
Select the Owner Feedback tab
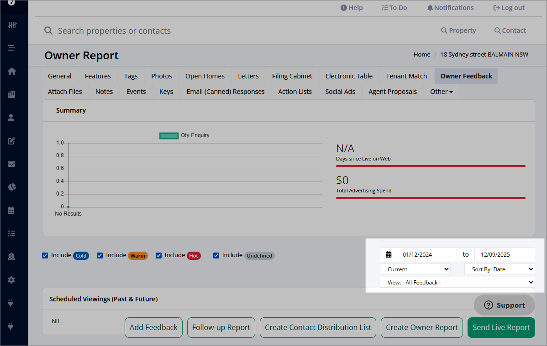[x=466, y=76]
